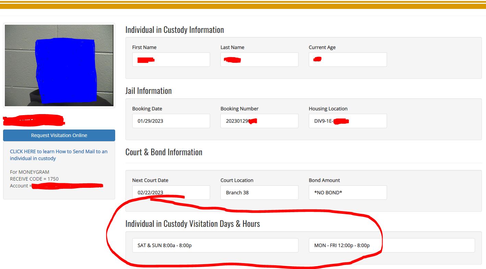
Task: Click the Individual in Custody Information heading
Action: [x=174, y=29]
